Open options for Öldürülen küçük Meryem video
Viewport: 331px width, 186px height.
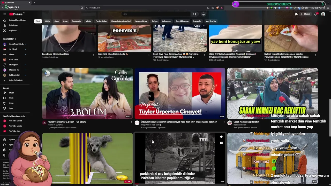224,122
